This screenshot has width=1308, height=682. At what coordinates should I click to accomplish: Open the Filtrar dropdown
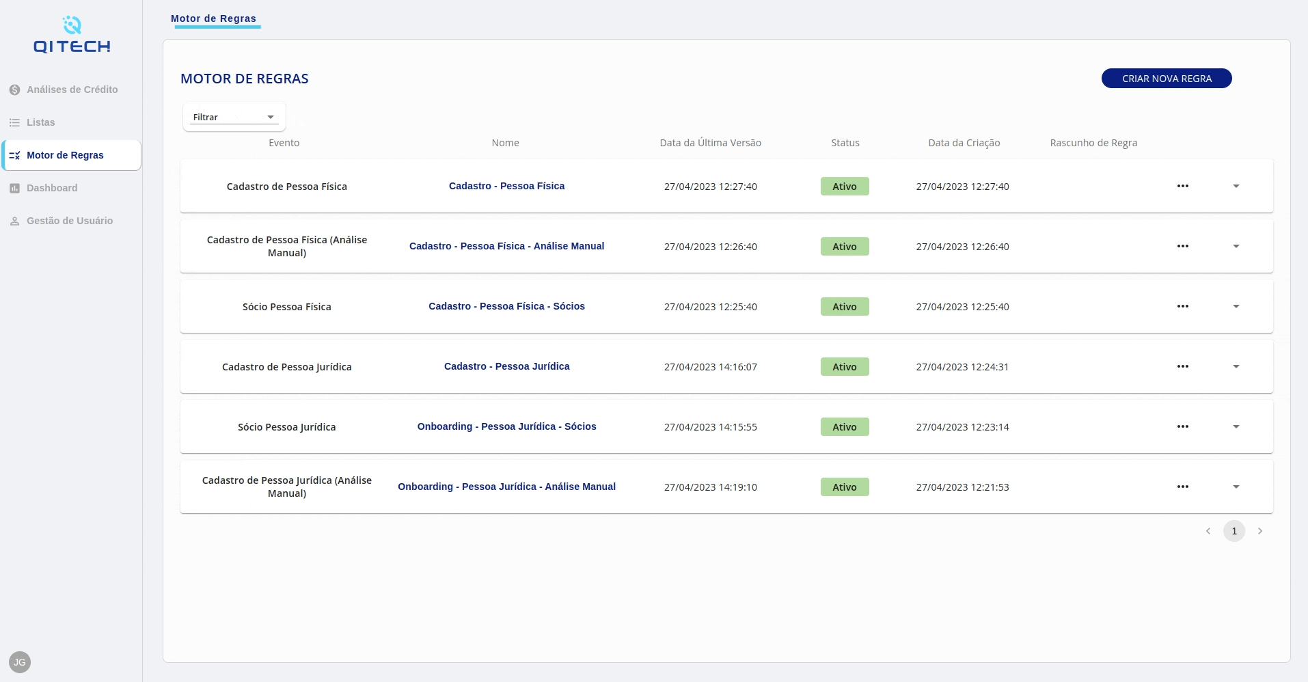(234, 117)
